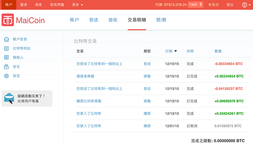
Task: Click the 比特幣地址 list icon
Action: coord(6,48)
